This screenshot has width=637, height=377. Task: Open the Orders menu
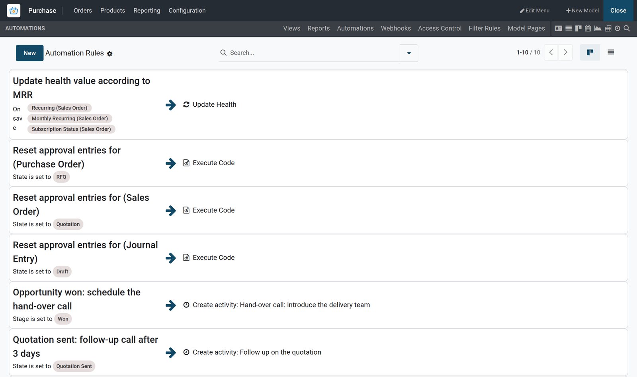pyautogui.click(x=83, y=11)
